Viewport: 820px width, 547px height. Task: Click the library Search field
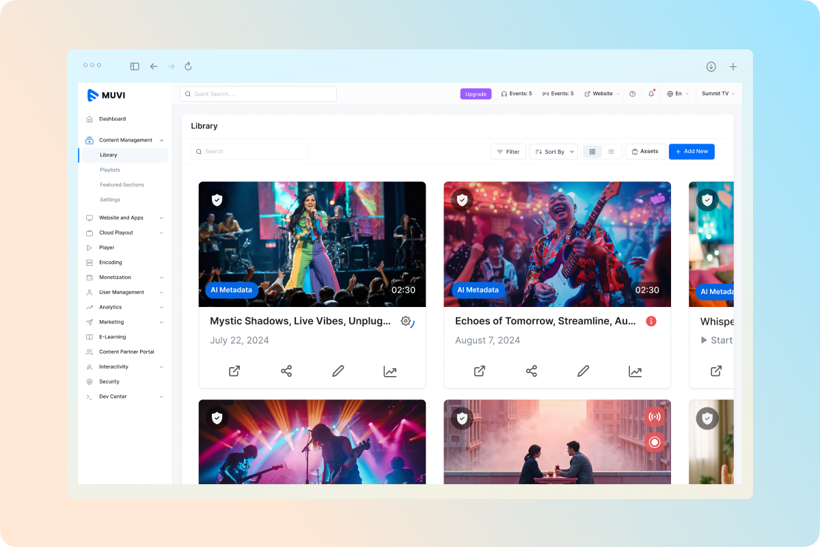249,152
